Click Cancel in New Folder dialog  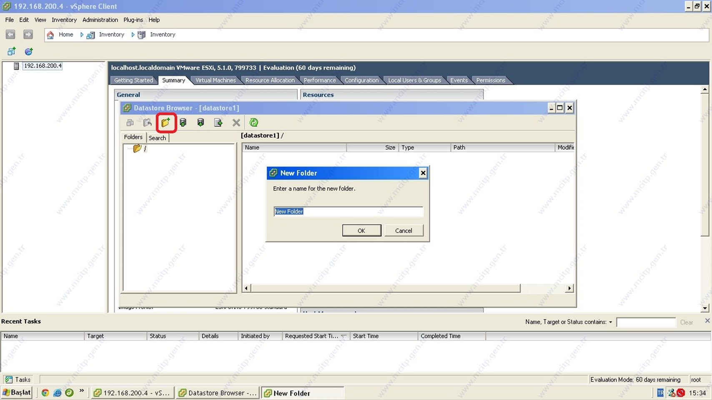pyautogui.click(x=404, y=230)
